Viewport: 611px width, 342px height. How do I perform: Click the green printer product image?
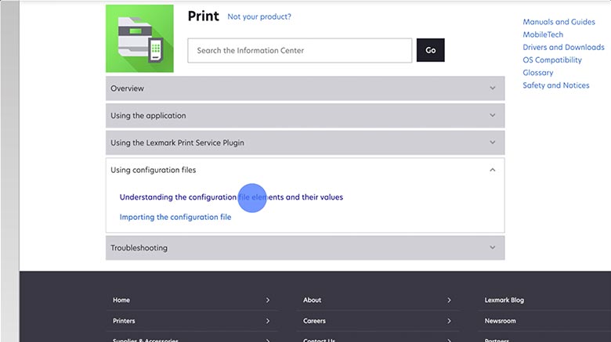[x=139, y=38]
